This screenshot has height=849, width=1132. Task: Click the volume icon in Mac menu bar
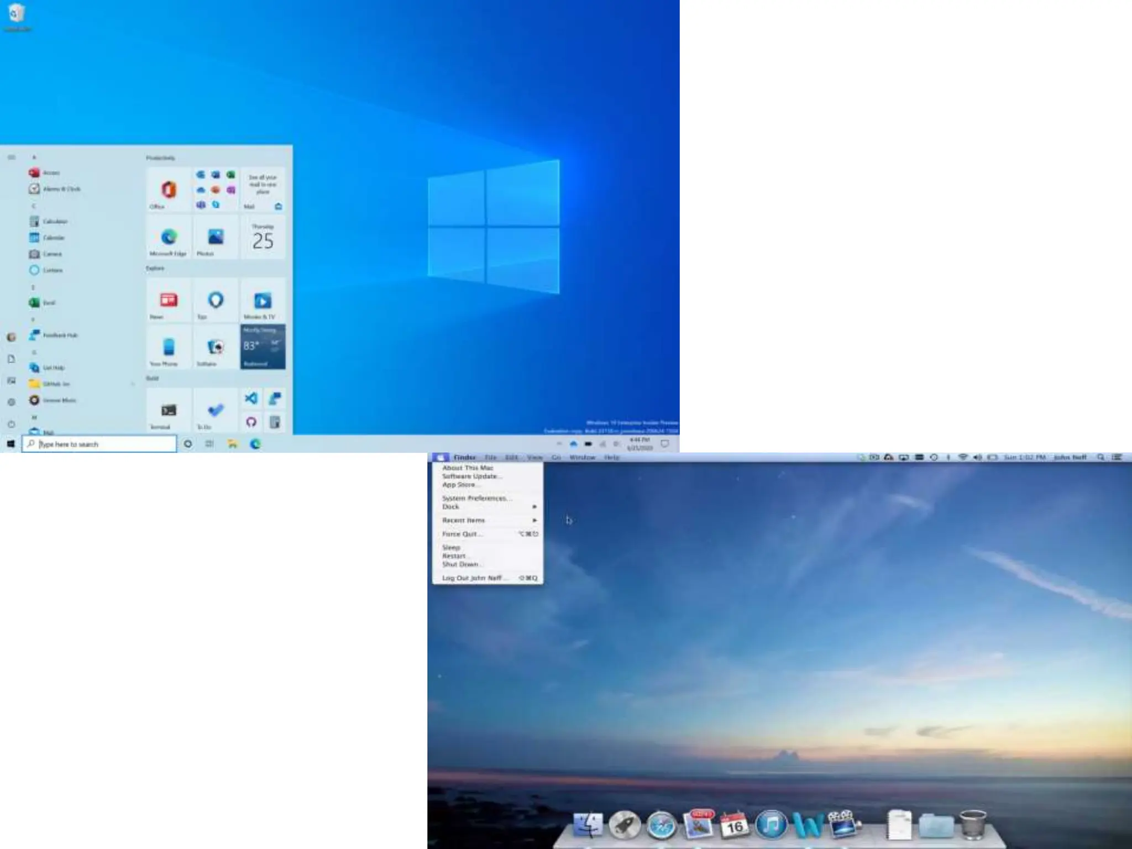pos(977,458)
